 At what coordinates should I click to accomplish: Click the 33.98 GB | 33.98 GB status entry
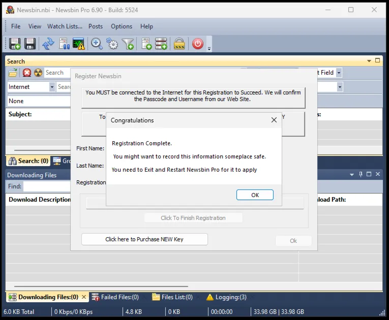279,312
